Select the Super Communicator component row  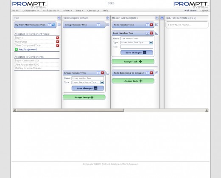click(37, 61)
